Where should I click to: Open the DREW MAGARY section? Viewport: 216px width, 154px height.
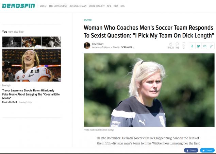(x=97, y=6)
